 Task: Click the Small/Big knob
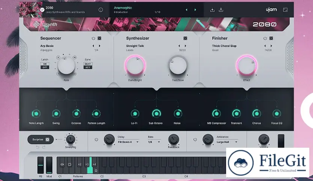[x=70, y=139]
